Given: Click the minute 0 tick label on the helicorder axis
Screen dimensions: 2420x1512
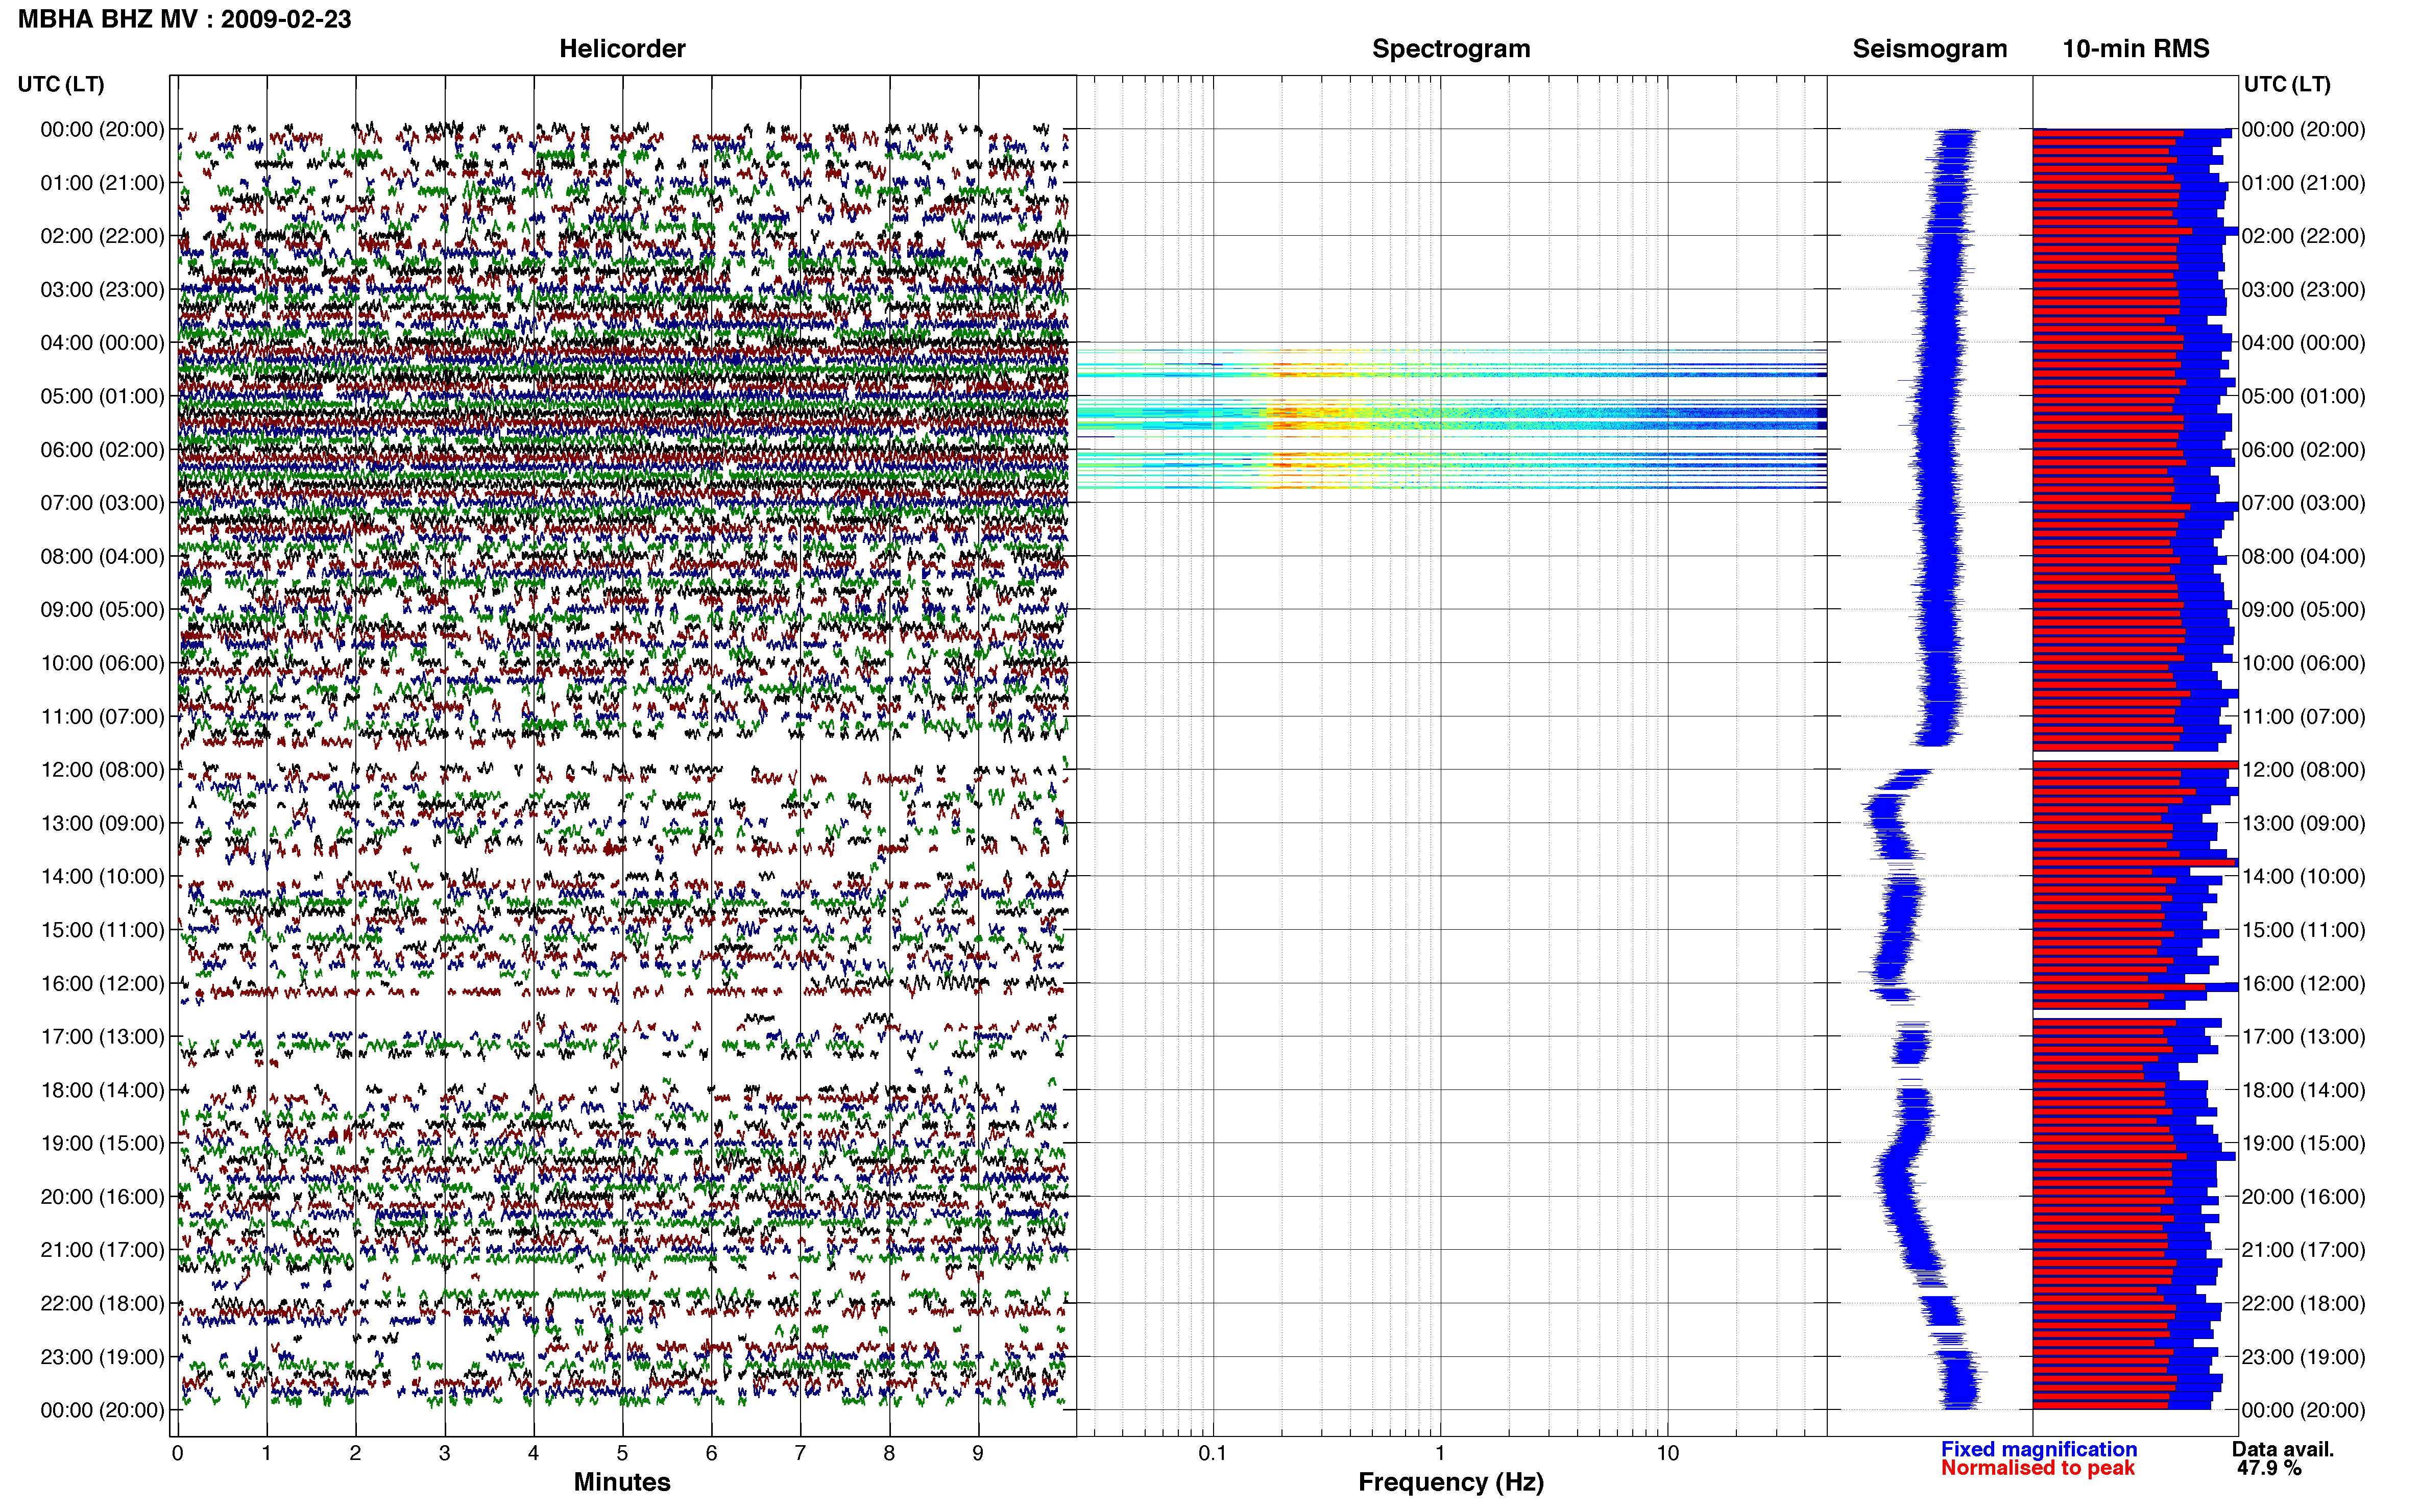Looking at the screenshot, I should click(x=177, y=1453).
